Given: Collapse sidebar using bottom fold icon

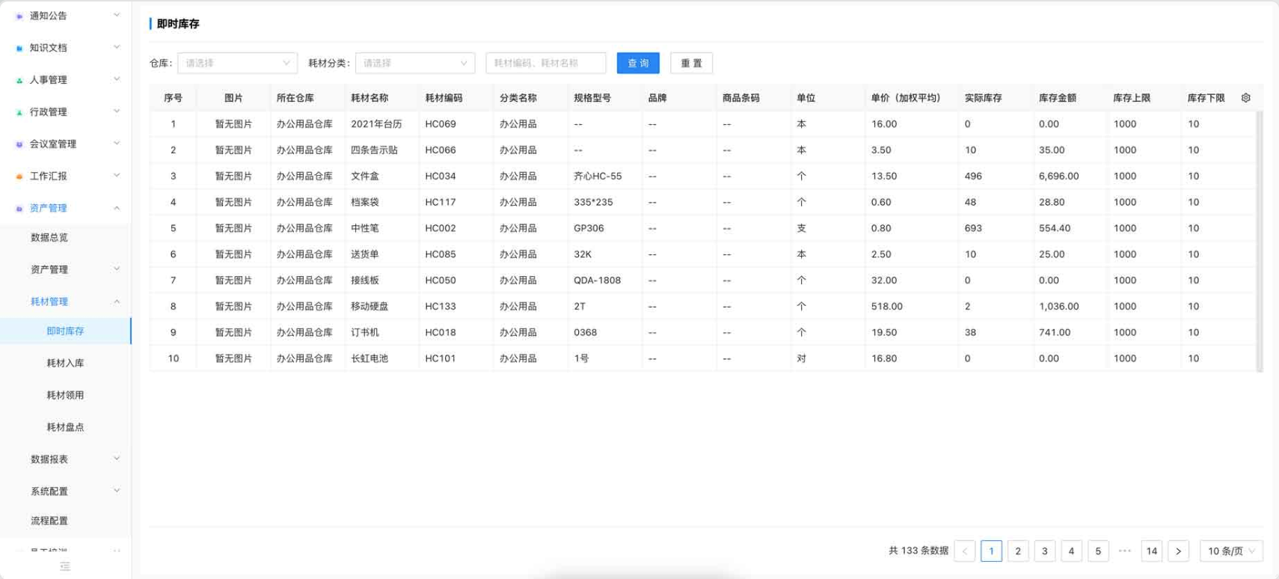Looking at the screenshot, I should (65, 567).
